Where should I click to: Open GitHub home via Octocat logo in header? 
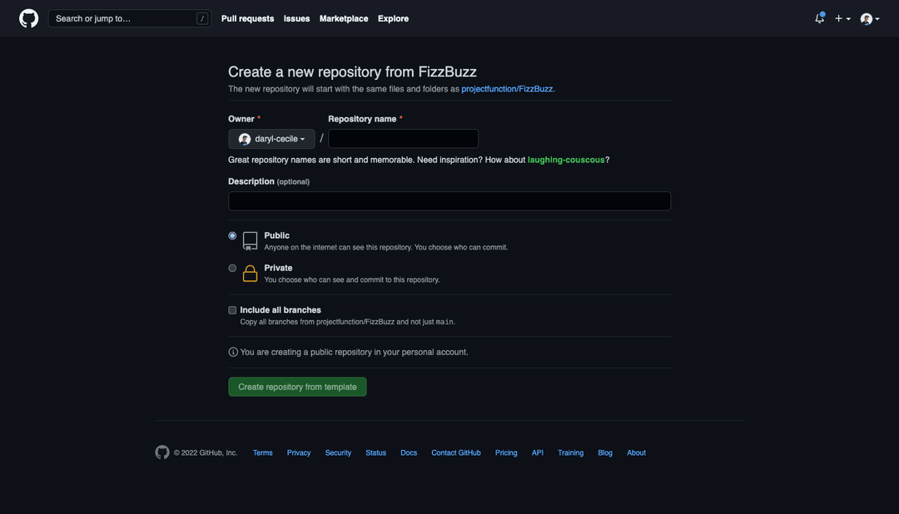28,18
